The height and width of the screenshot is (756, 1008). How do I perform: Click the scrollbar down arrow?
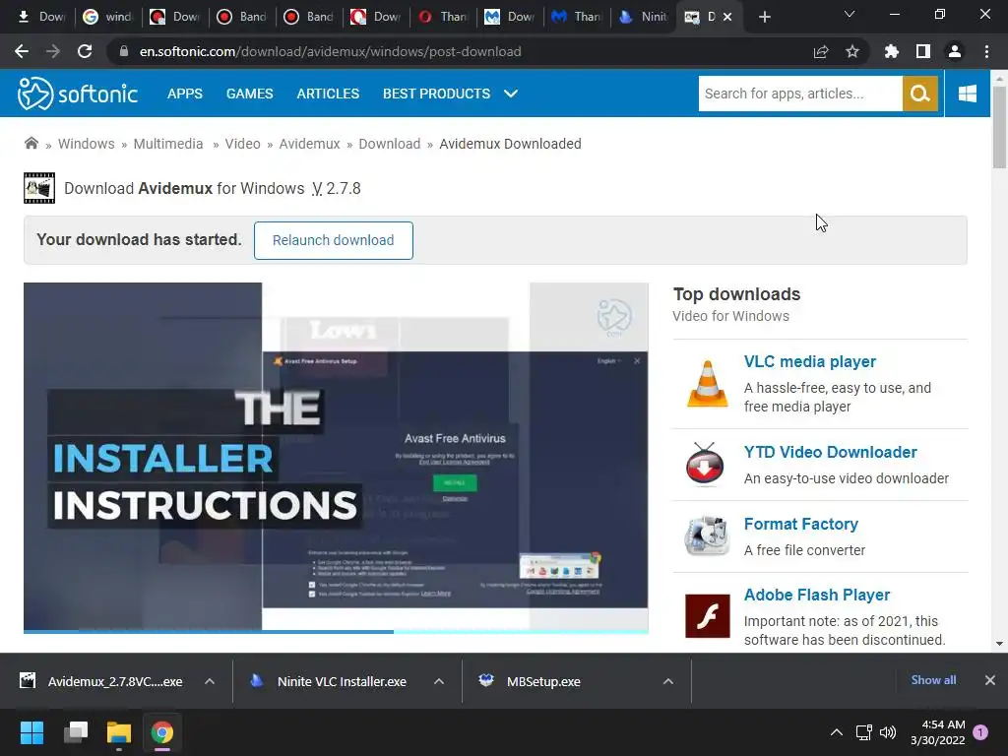[999, 644]
